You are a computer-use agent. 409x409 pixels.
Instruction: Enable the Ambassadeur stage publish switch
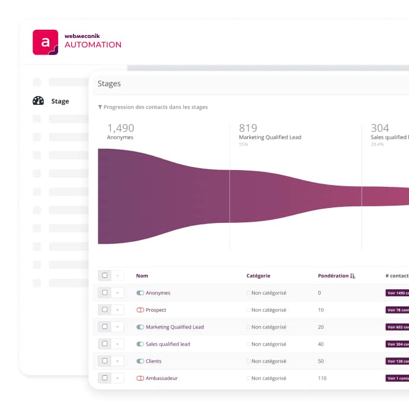coord(140,378)
